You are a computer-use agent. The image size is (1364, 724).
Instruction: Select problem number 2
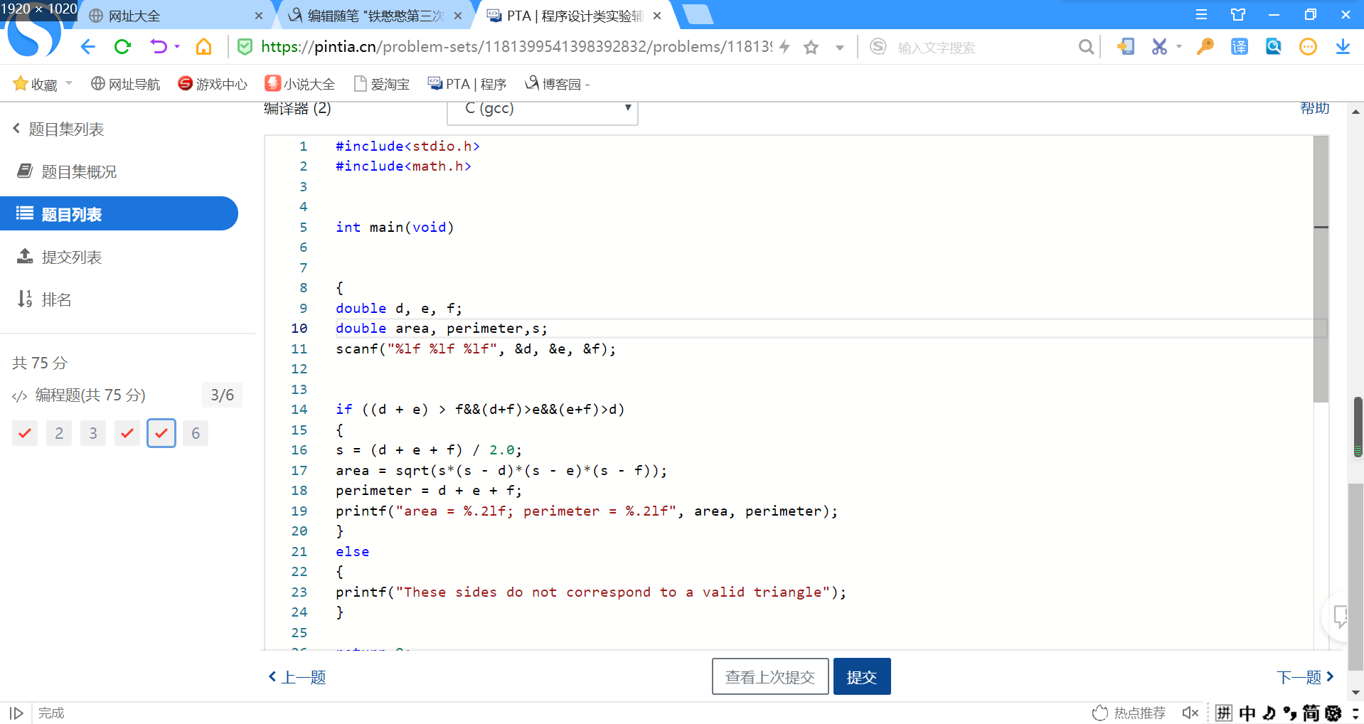(x=59, y=433)
